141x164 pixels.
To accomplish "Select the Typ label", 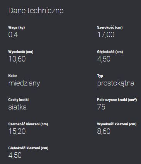I will click(x=100, y=76).
